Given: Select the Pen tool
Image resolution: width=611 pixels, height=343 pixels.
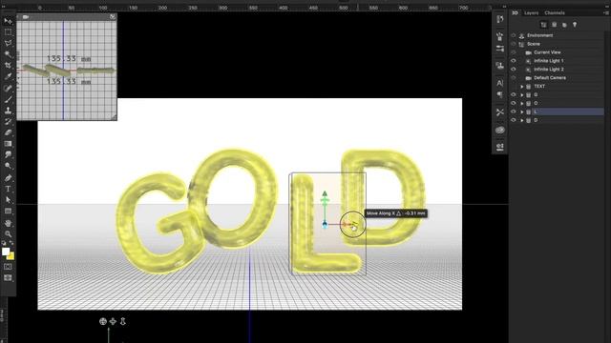Looking at the screenshot, I should (8, 178).
